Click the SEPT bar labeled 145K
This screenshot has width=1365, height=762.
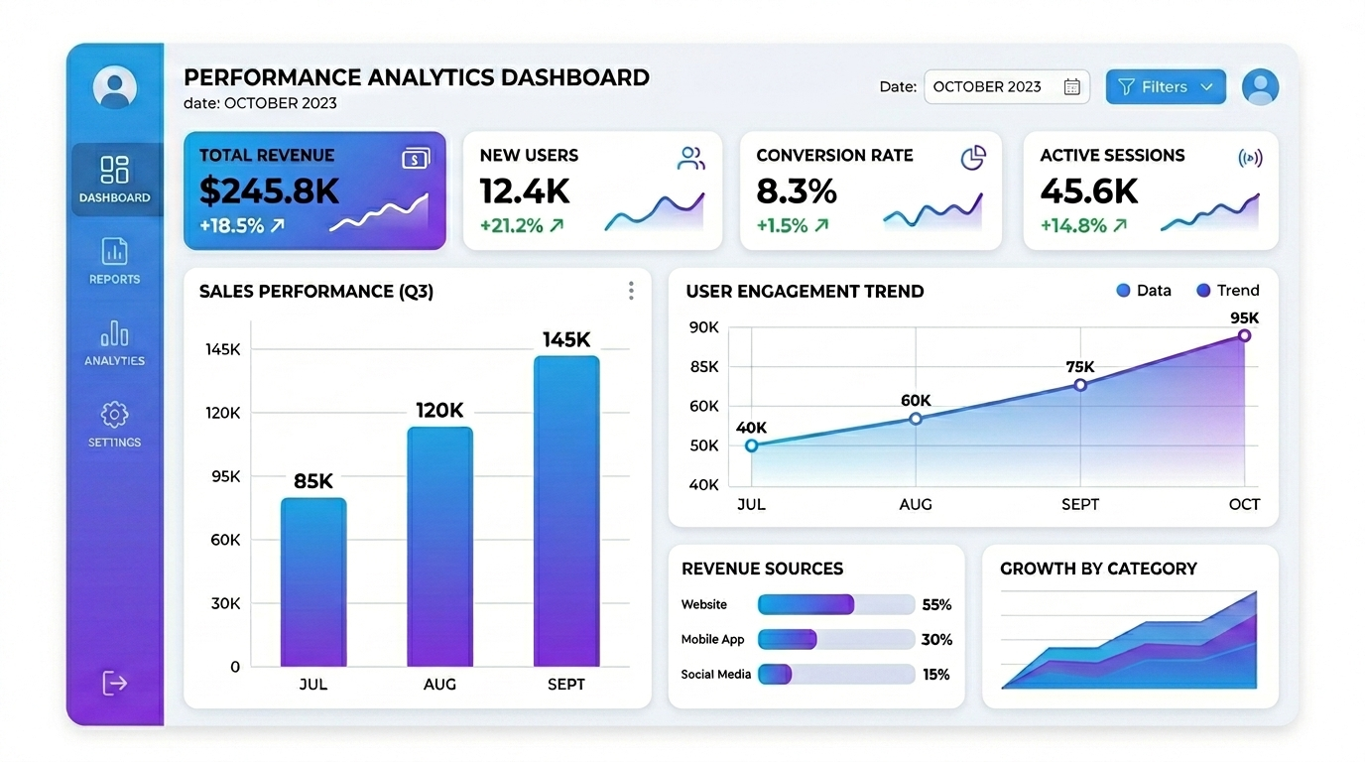pos(566,511)
